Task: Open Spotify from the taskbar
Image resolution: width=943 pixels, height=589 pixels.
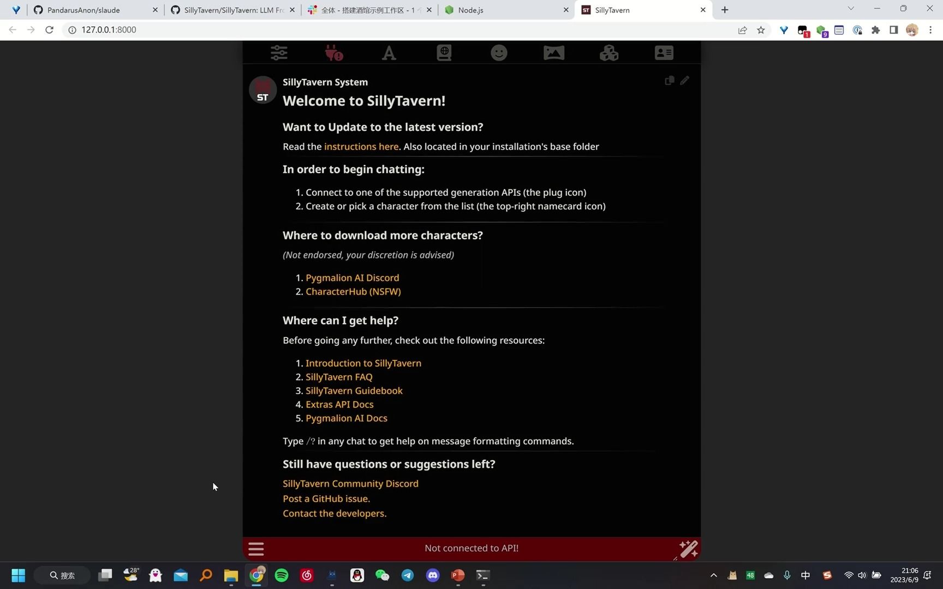Action: point(282,575)
